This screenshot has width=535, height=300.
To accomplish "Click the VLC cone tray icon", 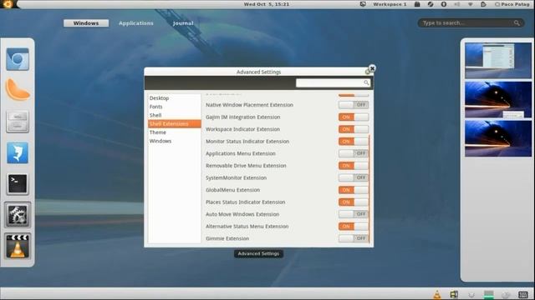I will click(x=436, y=294).
